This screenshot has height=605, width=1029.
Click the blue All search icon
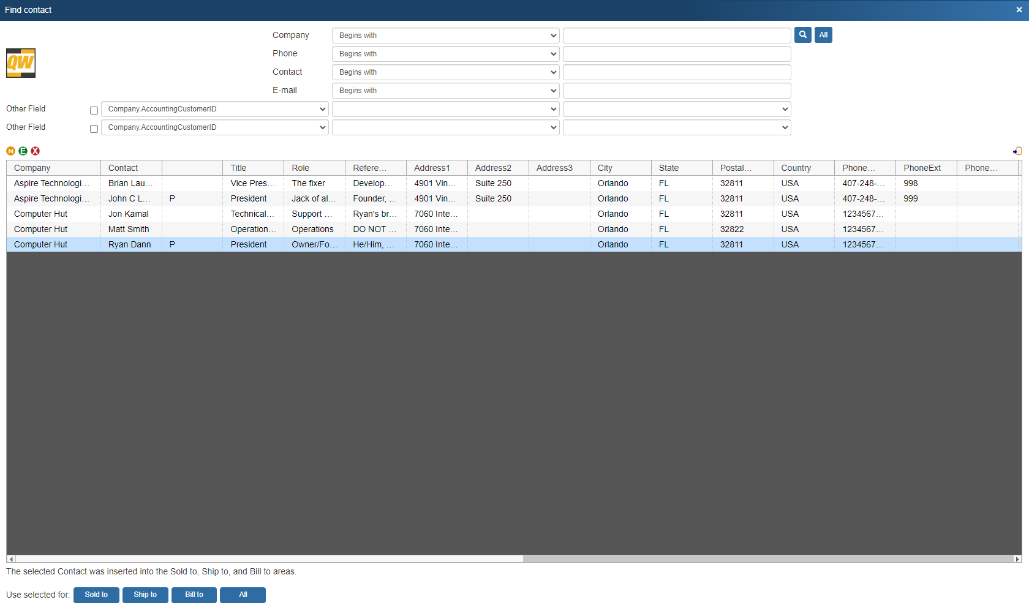pos(823,35)
